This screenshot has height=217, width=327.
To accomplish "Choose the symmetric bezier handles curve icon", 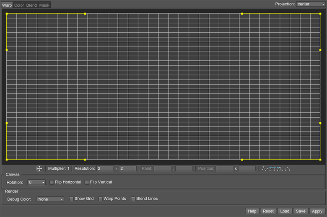I will tap(272, 169).
